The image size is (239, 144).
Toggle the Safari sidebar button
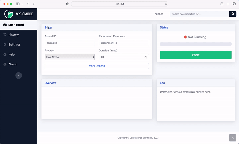coord(18,4)
